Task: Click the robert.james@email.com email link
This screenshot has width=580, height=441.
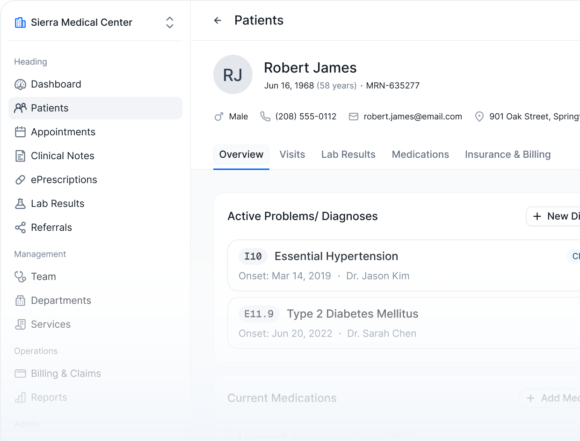Action: pyautogui.click(x=413, y=117)
